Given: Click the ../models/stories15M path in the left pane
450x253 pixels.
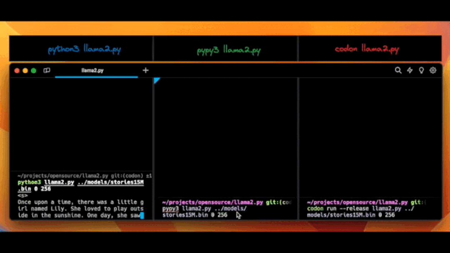Looking at the screenshot, I should [110, 182].
